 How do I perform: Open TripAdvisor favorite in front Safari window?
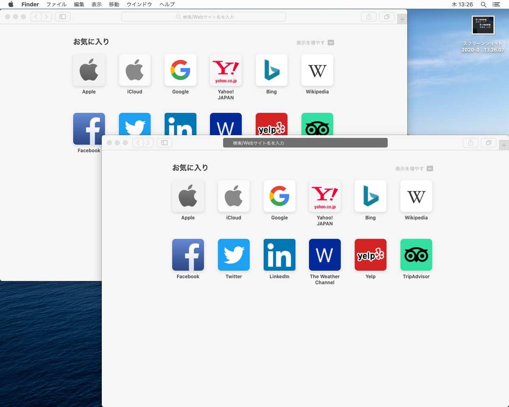pos(416,255)
